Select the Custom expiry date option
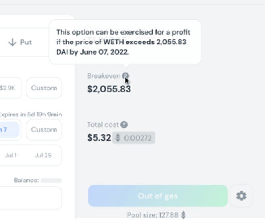 44,130
